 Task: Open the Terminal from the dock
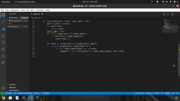point(24,98)
